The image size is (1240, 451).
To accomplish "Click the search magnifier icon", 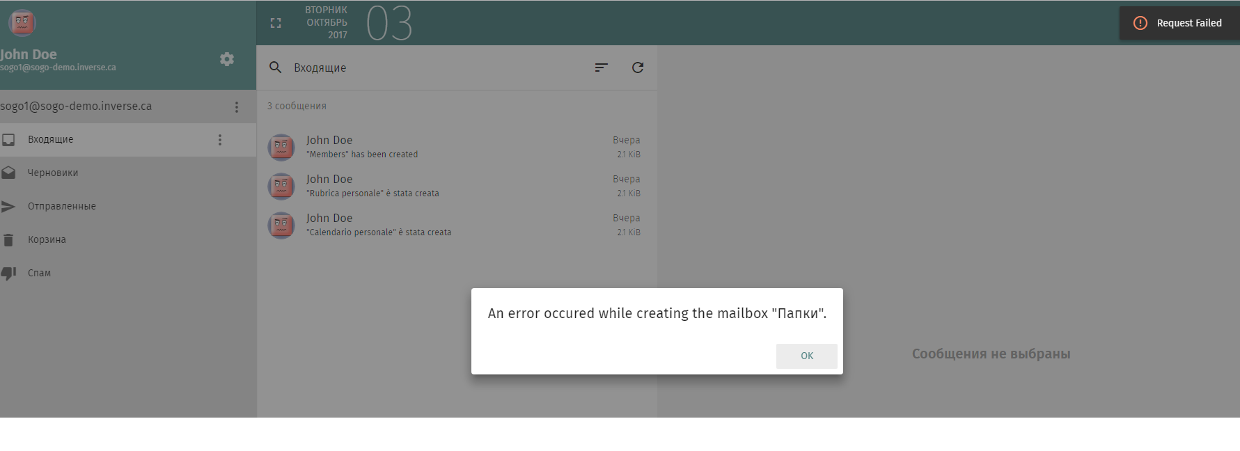I will click(276, 68).
